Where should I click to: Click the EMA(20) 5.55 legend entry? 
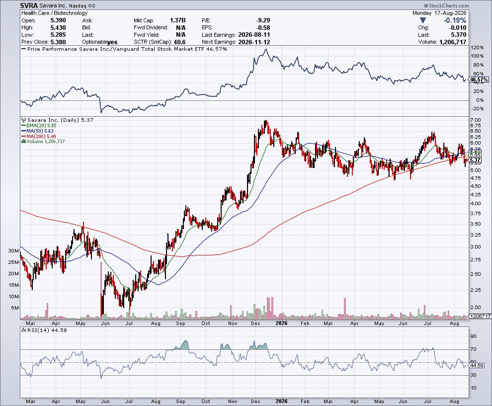(39, 126)
